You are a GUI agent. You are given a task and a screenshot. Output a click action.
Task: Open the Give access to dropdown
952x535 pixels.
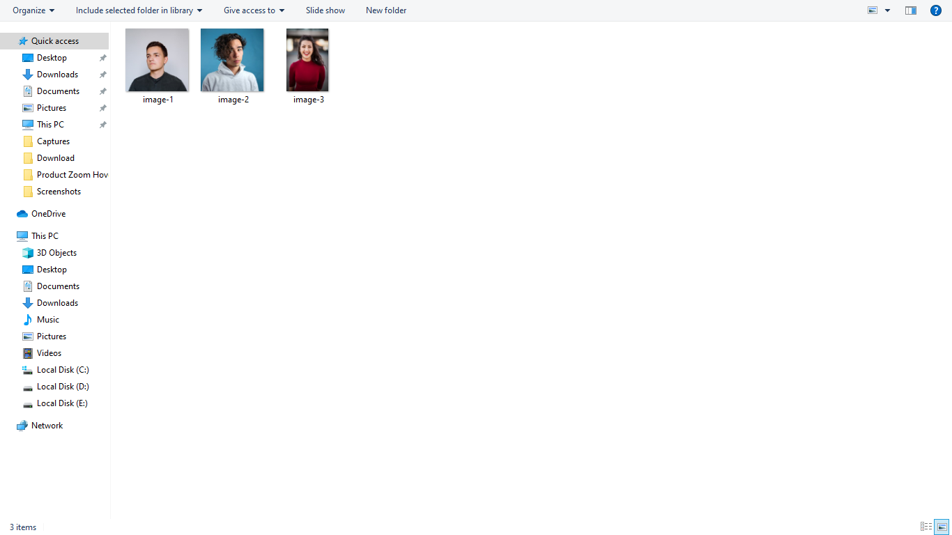tap(253, 10)
